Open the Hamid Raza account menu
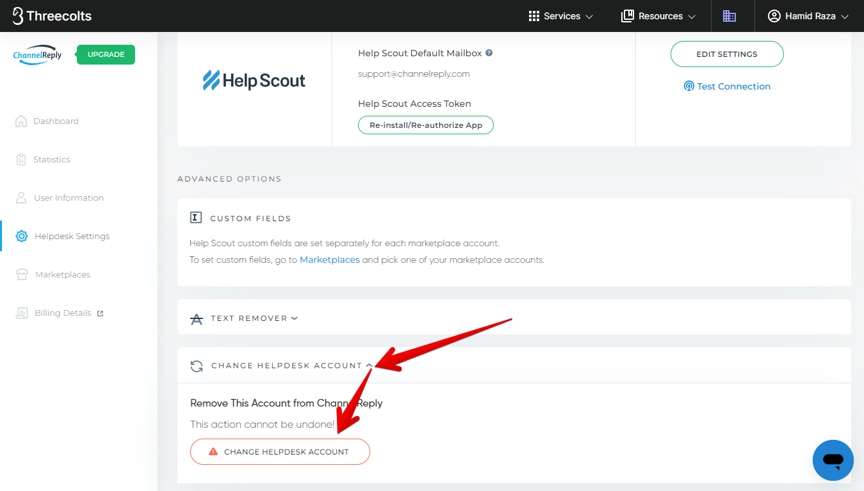The image size is (864, 491). click(x=808, y=16)
